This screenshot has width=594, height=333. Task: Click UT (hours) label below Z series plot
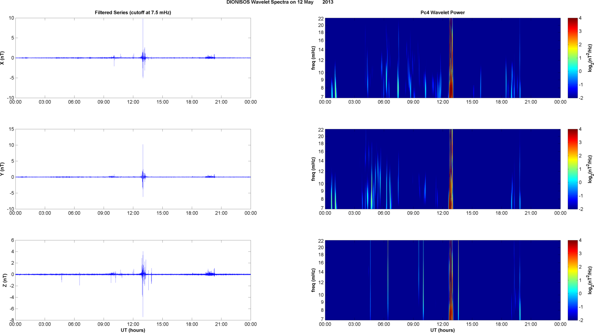point(133,330)
